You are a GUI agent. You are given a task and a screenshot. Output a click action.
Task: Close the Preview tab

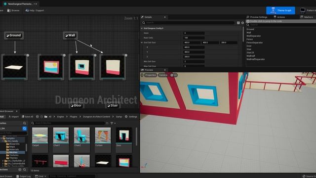[165, 70]
